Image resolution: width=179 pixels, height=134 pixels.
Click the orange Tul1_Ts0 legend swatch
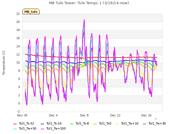click(x=95, y=124)
